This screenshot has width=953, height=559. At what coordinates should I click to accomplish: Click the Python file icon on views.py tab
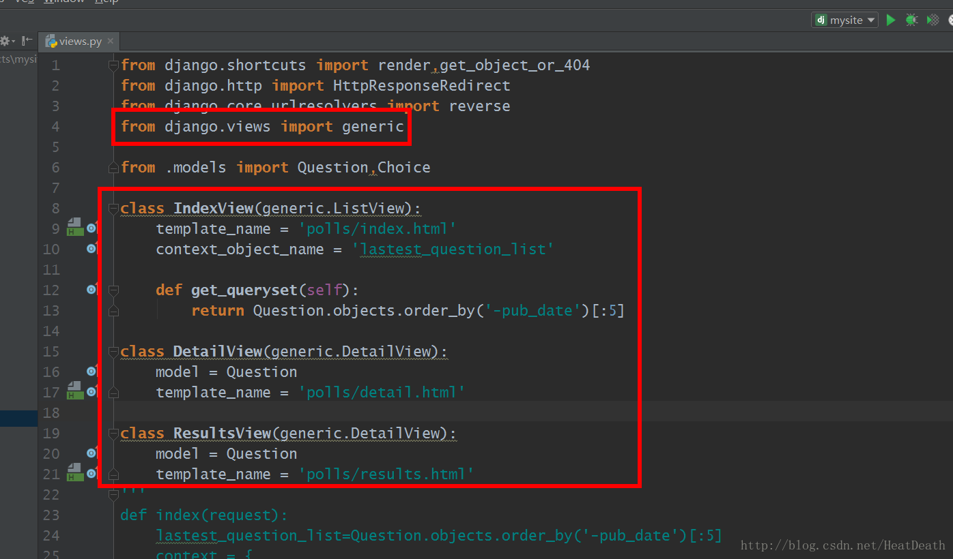coord(51,41)
